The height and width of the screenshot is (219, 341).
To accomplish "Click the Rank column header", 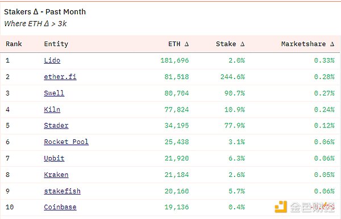I will click(x=14, y=44).
